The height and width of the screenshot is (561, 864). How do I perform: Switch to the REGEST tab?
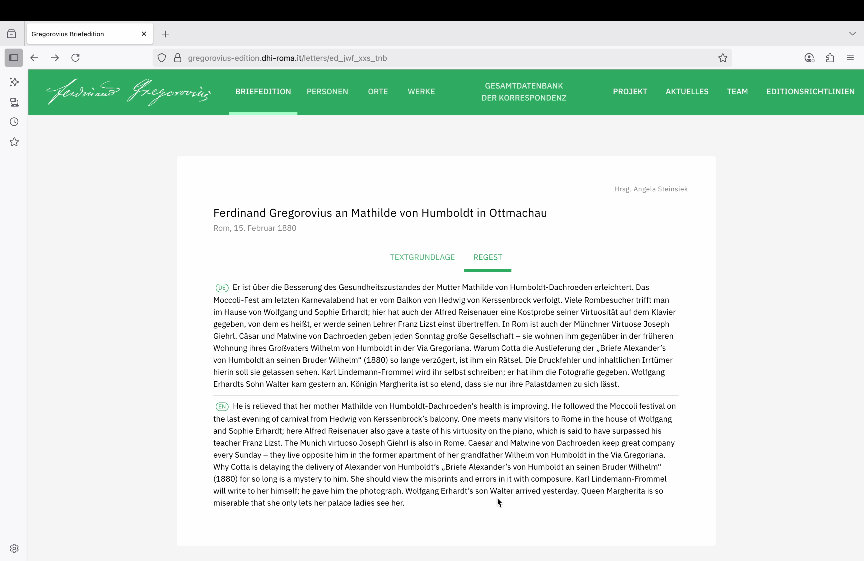pos(487,257)
